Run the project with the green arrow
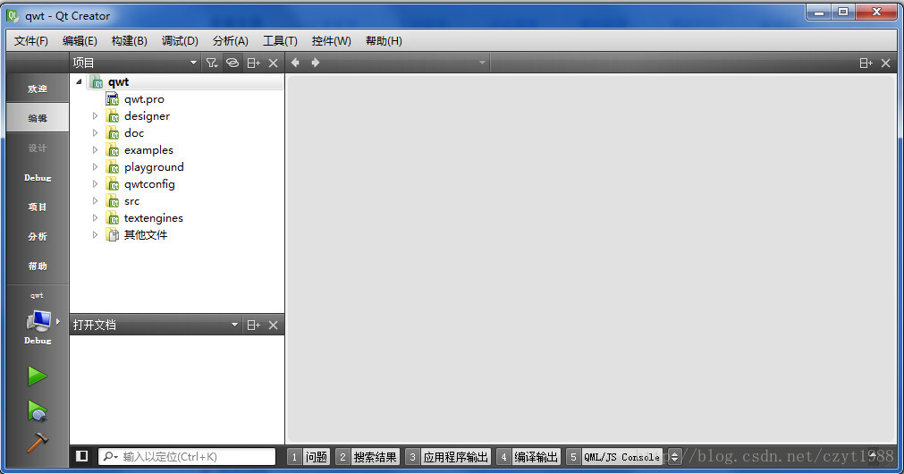Image resolution: width=904 pixels, height=474 pixels. tap(38, 376)
